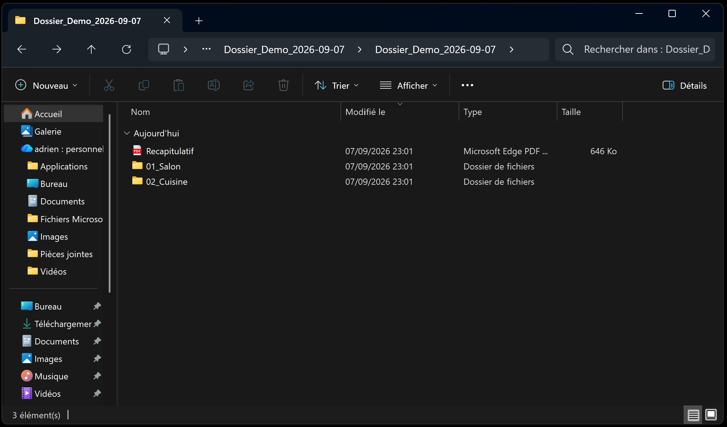Open Pièces jointes folder in sidebar

pyautogui.click(x=53, y=254)
